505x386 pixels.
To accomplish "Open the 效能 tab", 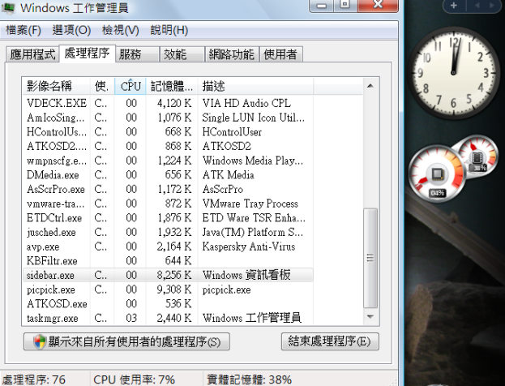I will [182, 54].
